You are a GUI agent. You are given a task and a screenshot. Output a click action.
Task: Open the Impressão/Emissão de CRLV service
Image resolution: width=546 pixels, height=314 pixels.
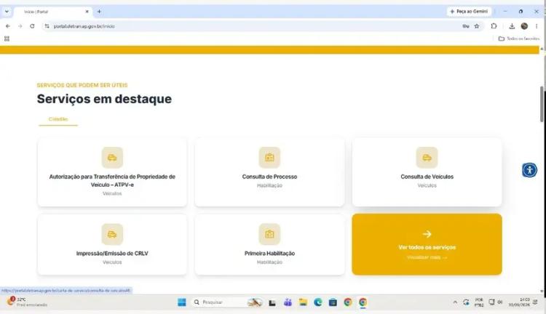[x=112, y=244]
